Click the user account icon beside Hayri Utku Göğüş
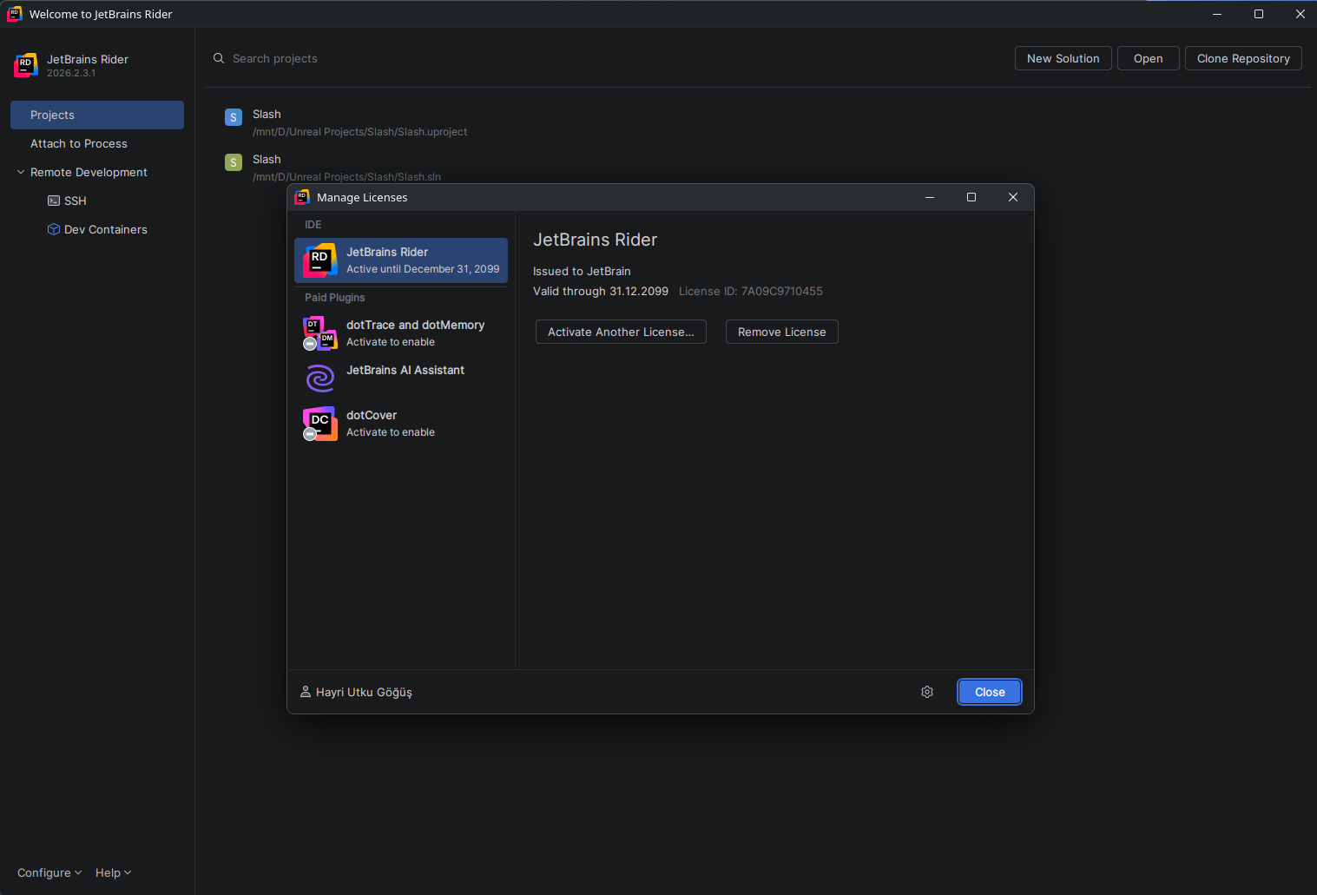Viewport: 1317px width, 895px height. 306,692
